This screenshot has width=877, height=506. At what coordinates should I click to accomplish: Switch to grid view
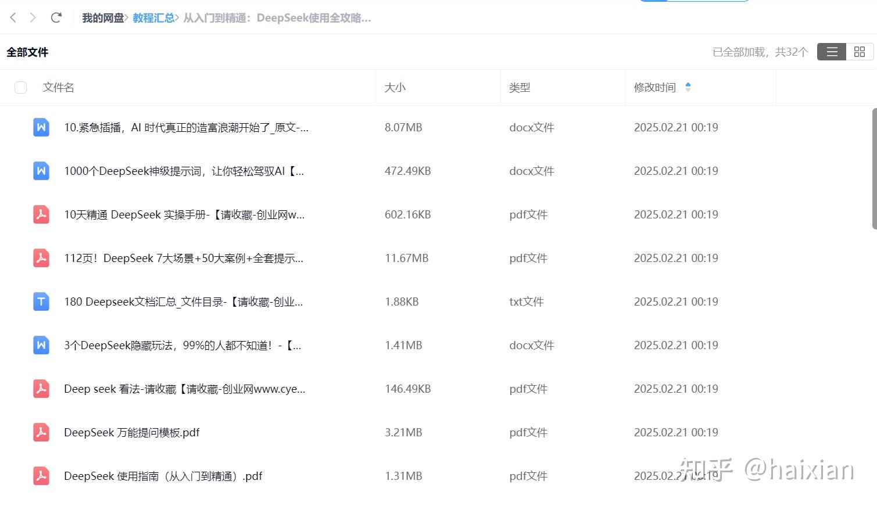[860, 52]
